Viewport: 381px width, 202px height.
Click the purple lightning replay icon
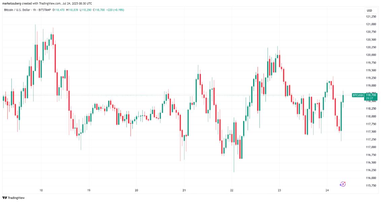(x=343, y=184)
